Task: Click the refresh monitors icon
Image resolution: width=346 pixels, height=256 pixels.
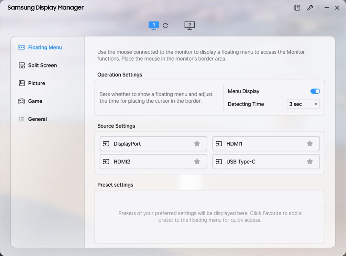Action: pos(165,26)
